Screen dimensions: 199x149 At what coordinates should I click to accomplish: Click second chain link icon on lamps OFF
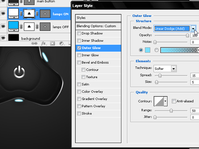pos(37,26)
